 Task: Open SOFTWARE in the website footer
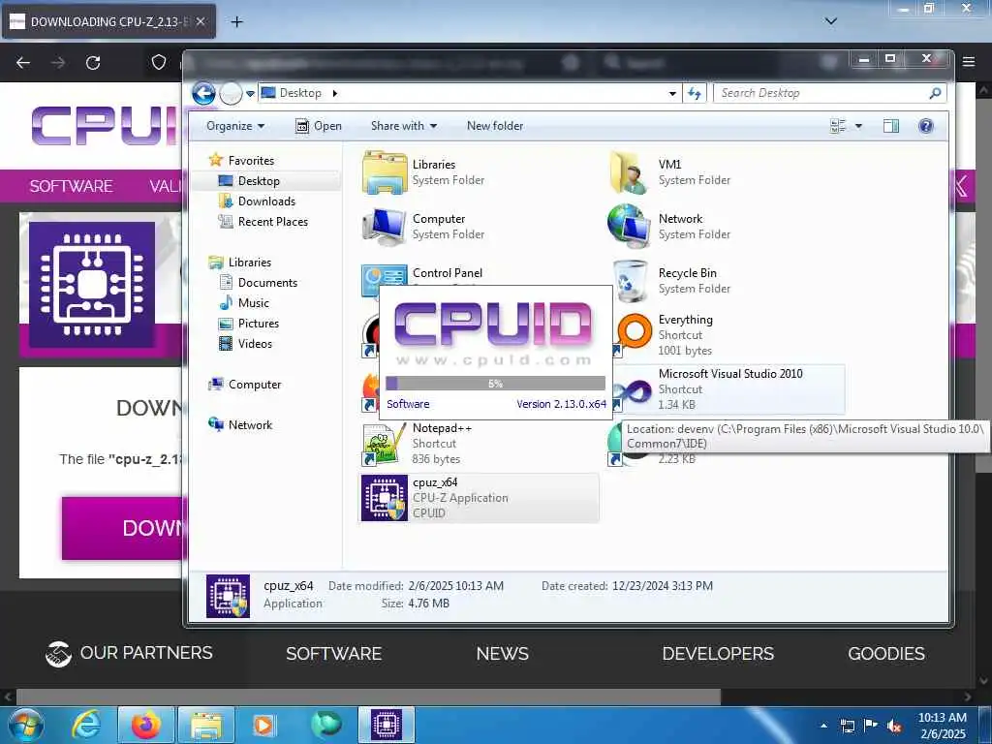tap(334, 654)
